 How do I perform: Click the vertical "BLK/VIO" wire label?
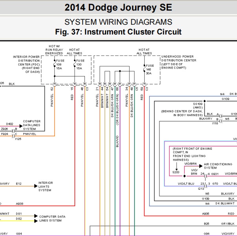(x=117, y=141)
